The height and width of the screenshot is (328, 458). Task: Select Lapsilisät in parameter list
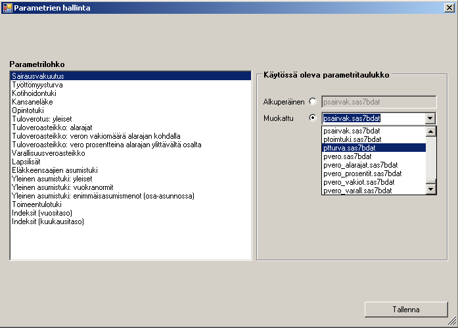point(131,162)
